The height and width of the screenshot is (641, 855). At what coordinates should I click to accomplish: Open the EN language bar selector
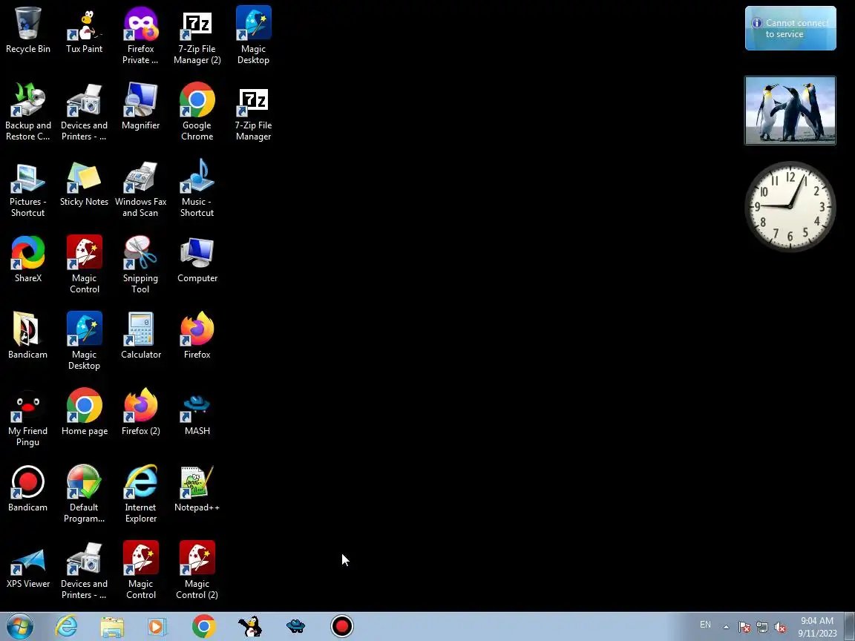pos(705,625)
